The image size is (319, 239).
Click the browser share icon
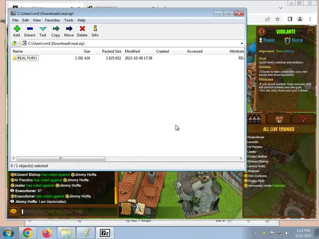[x=268, y=19]
